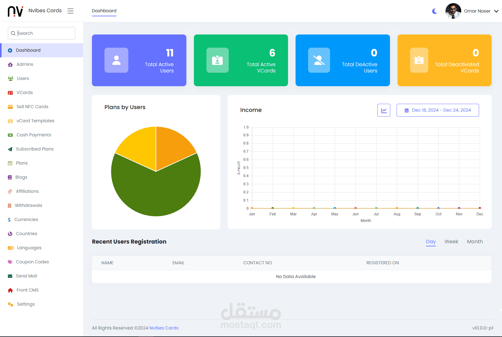Open VCards via its card icon
502x337 pixels.
coord(10,93)
